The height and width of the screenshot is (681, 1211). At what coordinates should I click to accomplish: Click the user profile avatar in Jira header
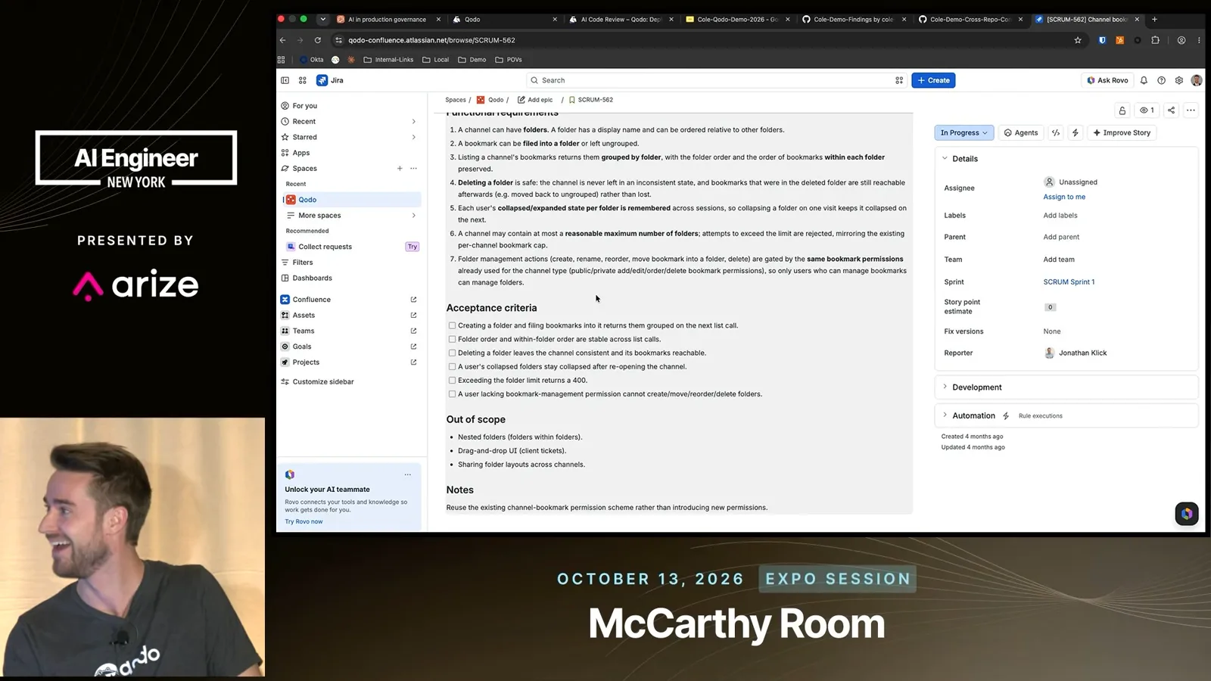[x=1196, y=80]
